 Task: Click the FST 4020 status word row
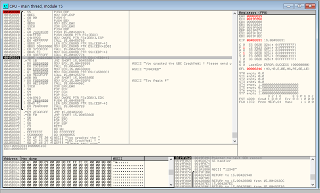tap(276, 99)
